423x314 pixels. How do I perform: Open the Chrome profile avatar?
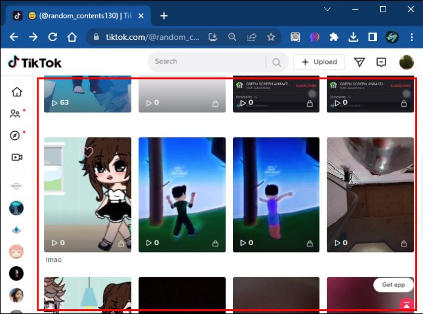point(392,37)
